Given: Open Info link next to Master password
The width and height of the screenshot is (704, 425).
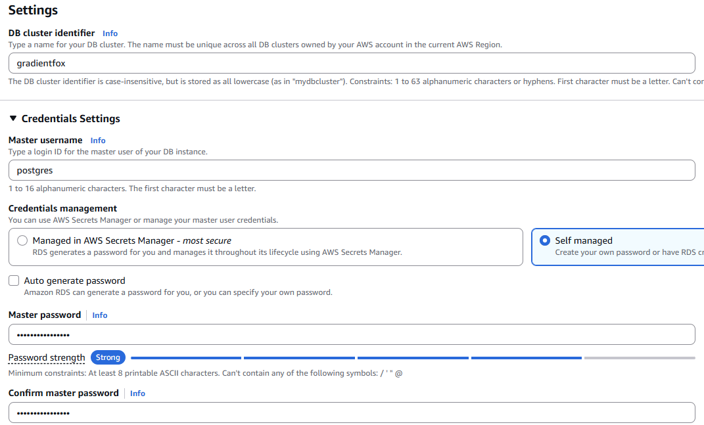Looking at the screenshot, I should point(100,315).
